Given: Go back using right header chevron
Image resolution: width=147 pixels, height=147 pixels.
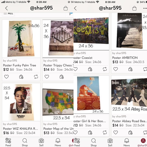Looking at the screenshot, I should [75, 8].
